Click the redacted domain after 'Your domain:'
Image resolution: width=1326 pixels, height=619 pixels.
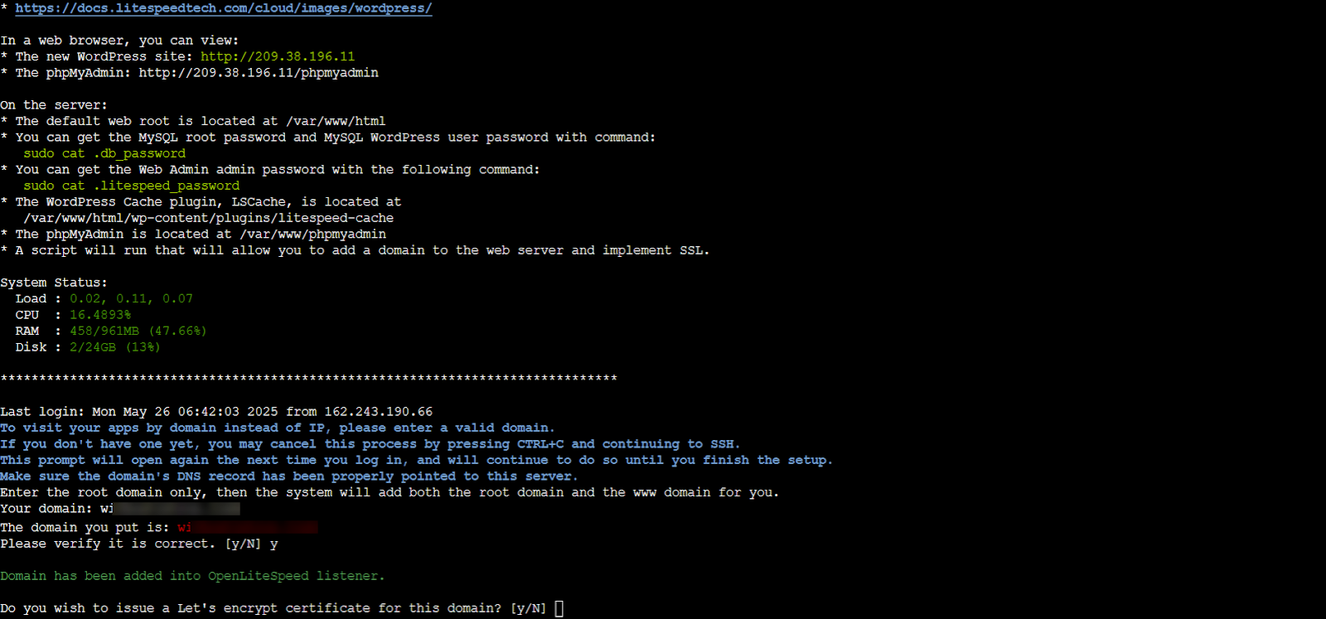point(171,509)
